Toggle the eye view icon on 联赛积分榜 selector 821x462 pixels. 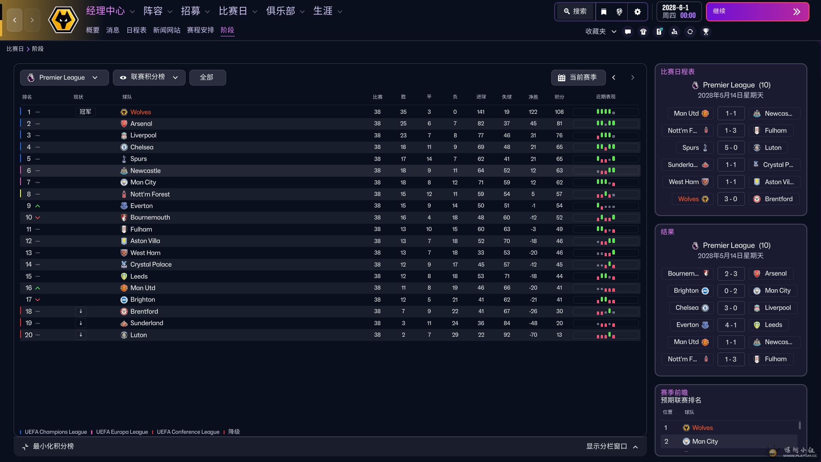[123, 77]
